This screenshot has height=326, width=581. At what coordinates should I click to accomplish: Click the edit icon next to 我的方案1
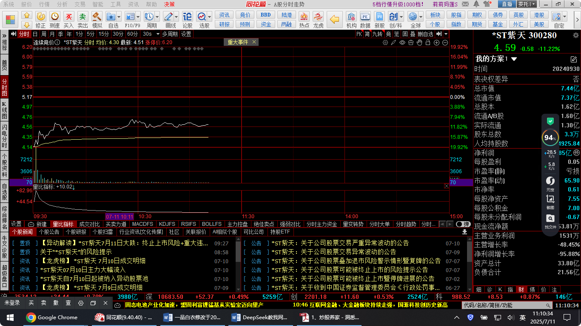(574, 59)
